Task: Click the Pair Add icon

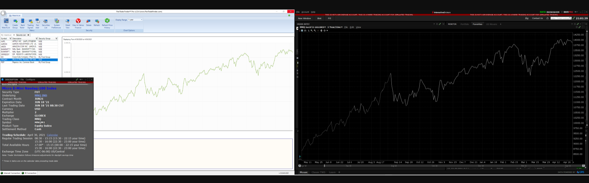Action: pos(37,23)
